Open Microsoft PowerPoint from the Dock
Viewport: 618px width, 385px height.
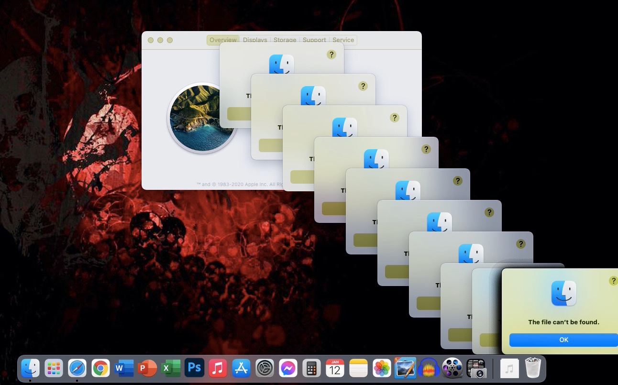[147, 368]
